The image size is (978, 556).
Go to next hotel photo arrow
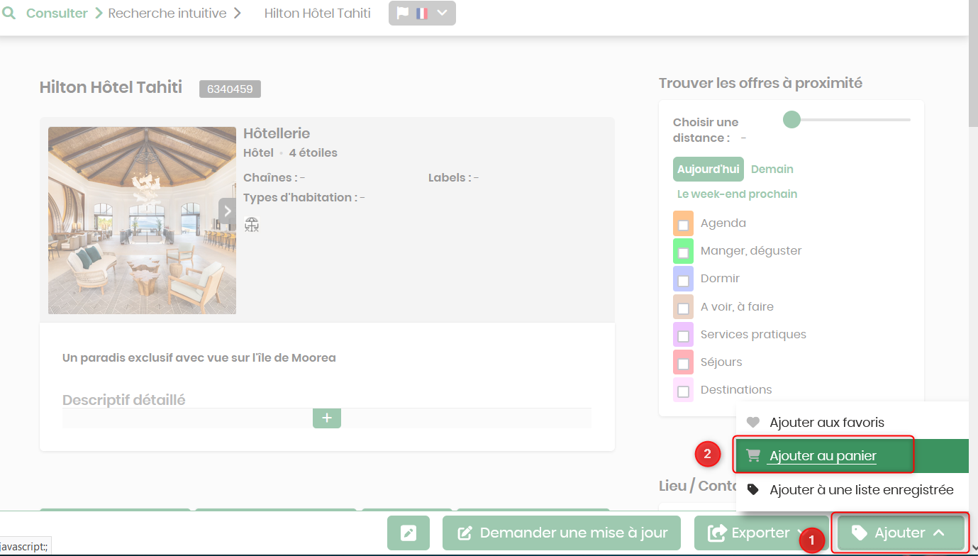[x=227, y=211]
